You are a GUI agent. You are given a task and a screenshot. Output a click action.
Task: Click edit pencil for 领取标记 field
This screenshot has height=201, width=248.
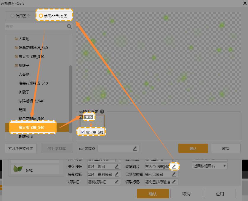174,182
